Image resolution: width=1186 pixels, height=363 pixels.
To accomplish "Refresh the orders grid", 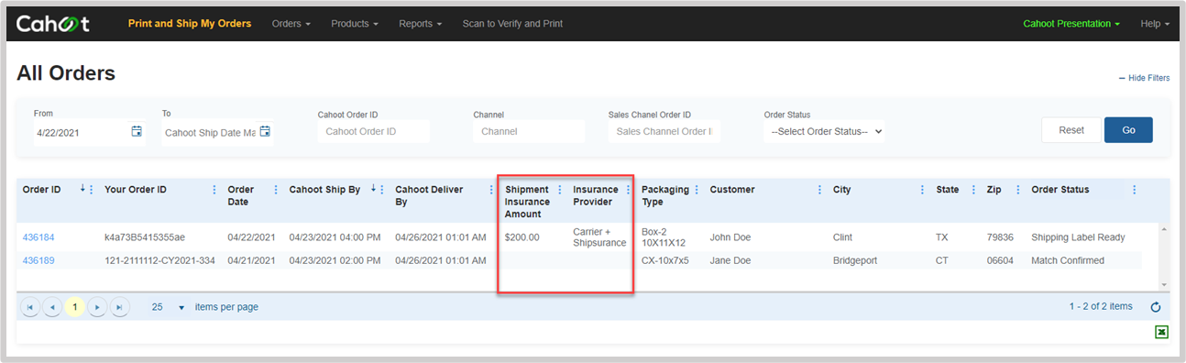I will (x=1155, y=307).
